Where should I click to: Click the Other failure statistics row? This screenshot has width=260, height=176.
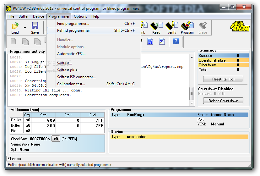(223, 65)
